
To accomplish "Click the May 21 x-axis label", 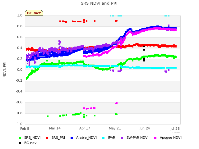I will point(115,128).
